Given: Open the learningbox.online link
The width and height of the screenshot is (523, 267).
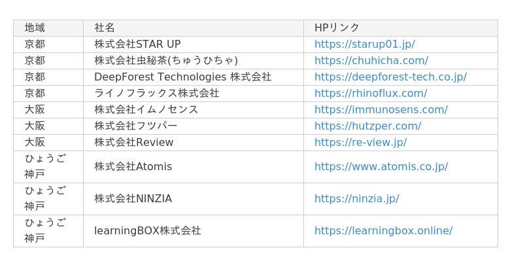Looking at the screenshot, I should coord(383,231).
